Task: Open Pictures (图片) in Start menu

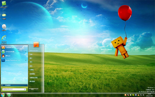Action: (31, 58)
